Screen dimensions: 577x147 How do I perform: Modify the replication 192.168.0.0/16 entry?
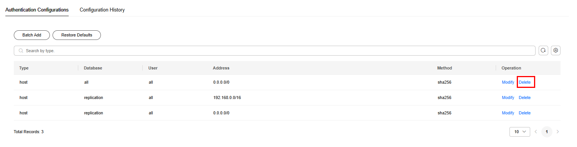pyautogui.click(x=508, y=97)
